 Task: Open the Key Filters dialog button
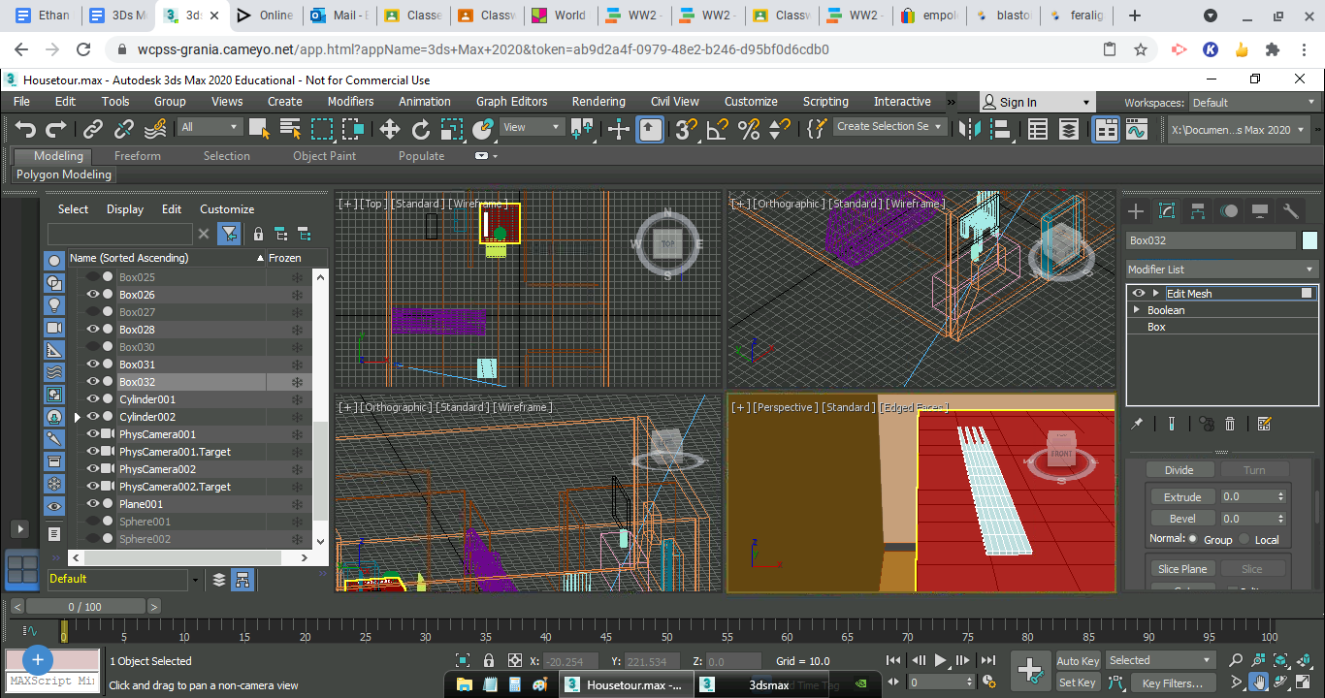(x=1173, y=682)
